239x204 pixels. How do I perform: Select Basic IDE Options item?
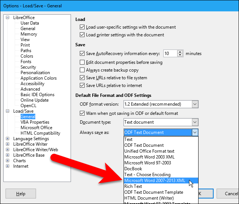[x=38, y=95]
